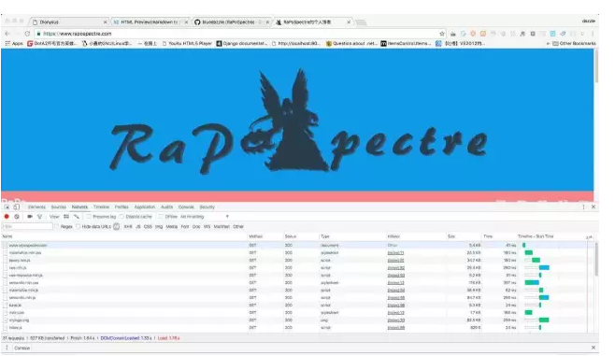The image size is (615, 356).
Task: Check the Offline checkbox
Action: click(x=161, y=217)
